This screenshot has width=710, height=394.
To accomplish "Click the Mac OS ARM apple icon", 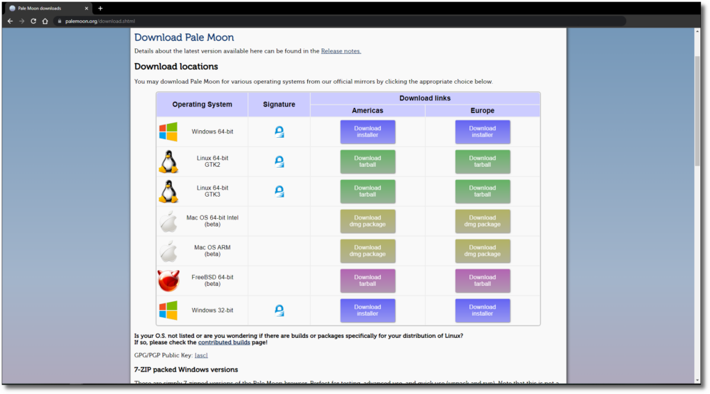I will tap(168, 251).
